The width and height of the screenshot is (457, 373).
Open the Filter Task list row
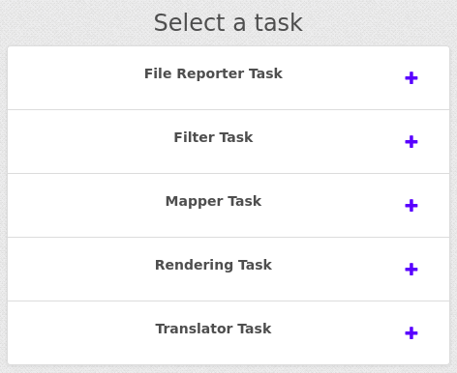[228, 142]
